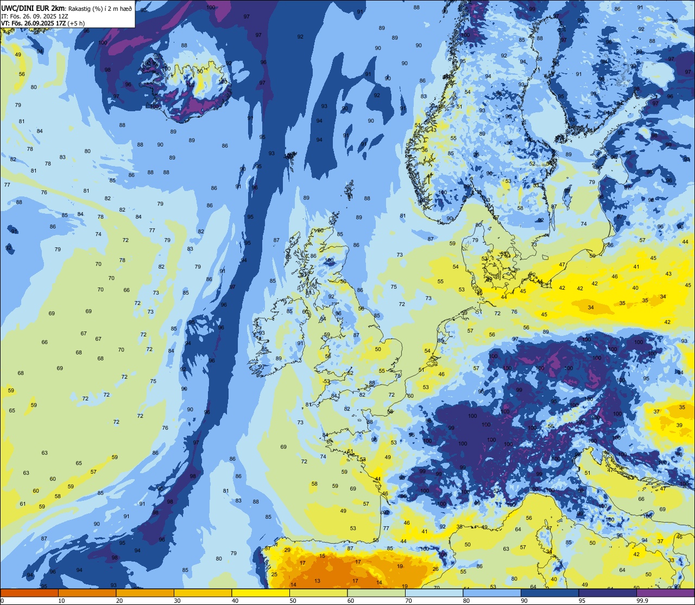Click the "30" legend scale label
The image size is (695, 605).
tap(177, 601)
